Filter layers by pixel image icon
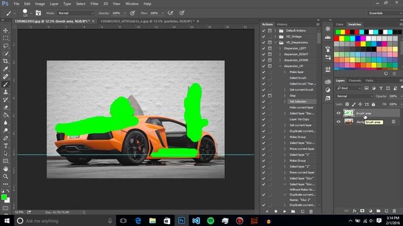Viewport: 403px width, 226px height. 366,88
